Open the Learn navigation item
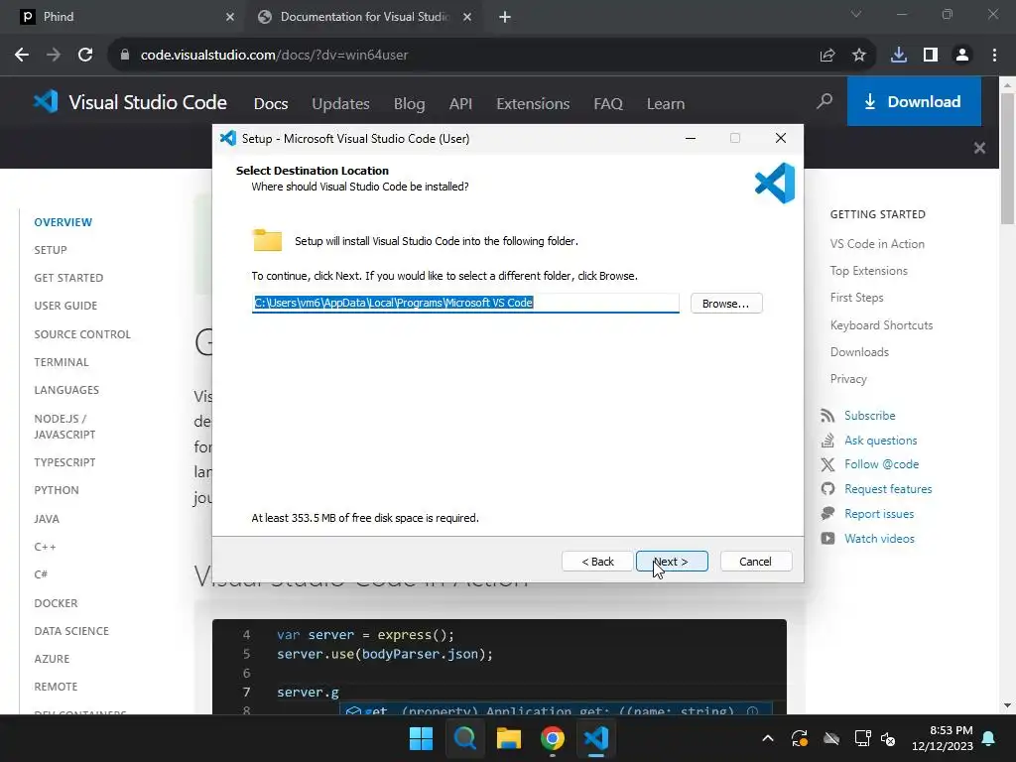1016x762 pixels. coord(666,103)
